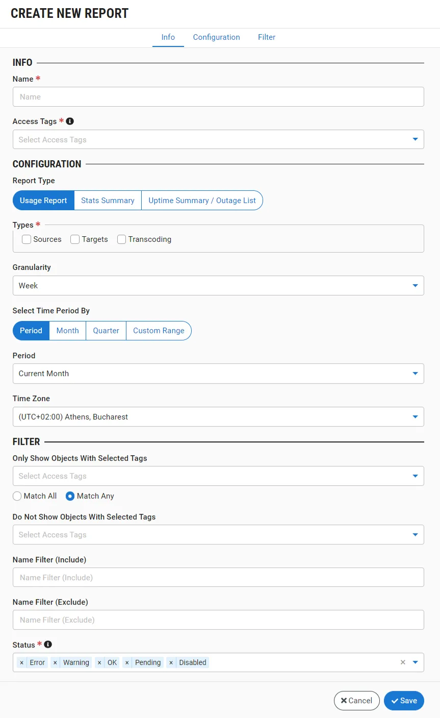Click the Save button
440x718 pixels.
click(x=404, y=701)
